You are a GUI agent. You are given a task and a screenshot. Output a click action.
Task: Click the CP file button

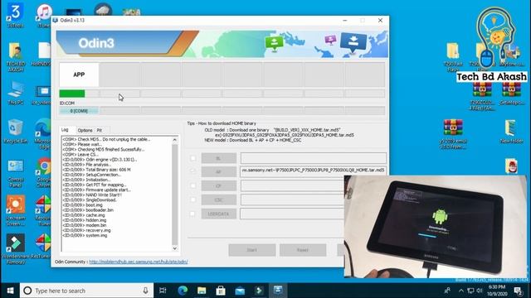[219, 185]
